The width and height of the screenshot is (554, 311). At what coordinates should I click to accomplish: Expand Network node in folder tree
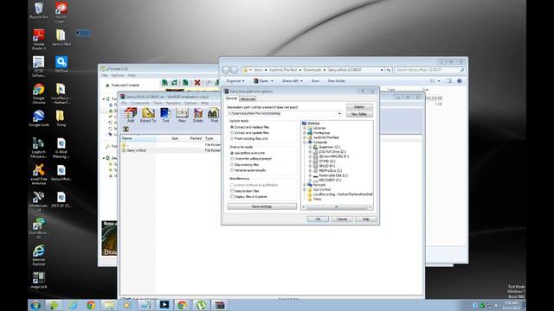click(x=305, y=185)
